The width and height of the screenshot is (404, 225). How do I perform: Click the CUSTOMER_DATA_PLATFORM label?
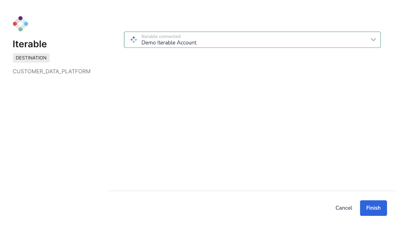coord(52,71)
